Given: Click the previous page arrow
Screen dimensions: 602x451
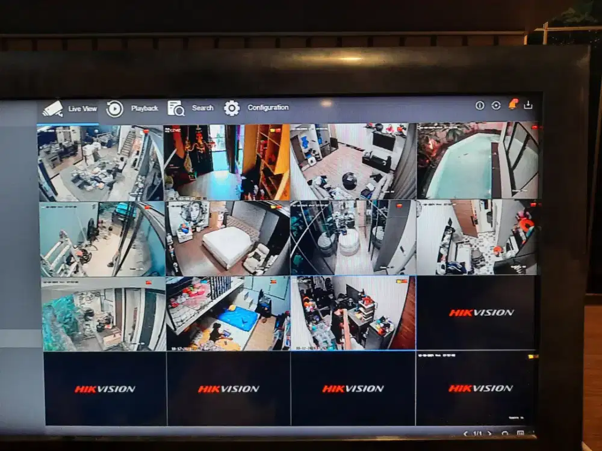Looking at the screenshot, I should (x=465, y=433).
